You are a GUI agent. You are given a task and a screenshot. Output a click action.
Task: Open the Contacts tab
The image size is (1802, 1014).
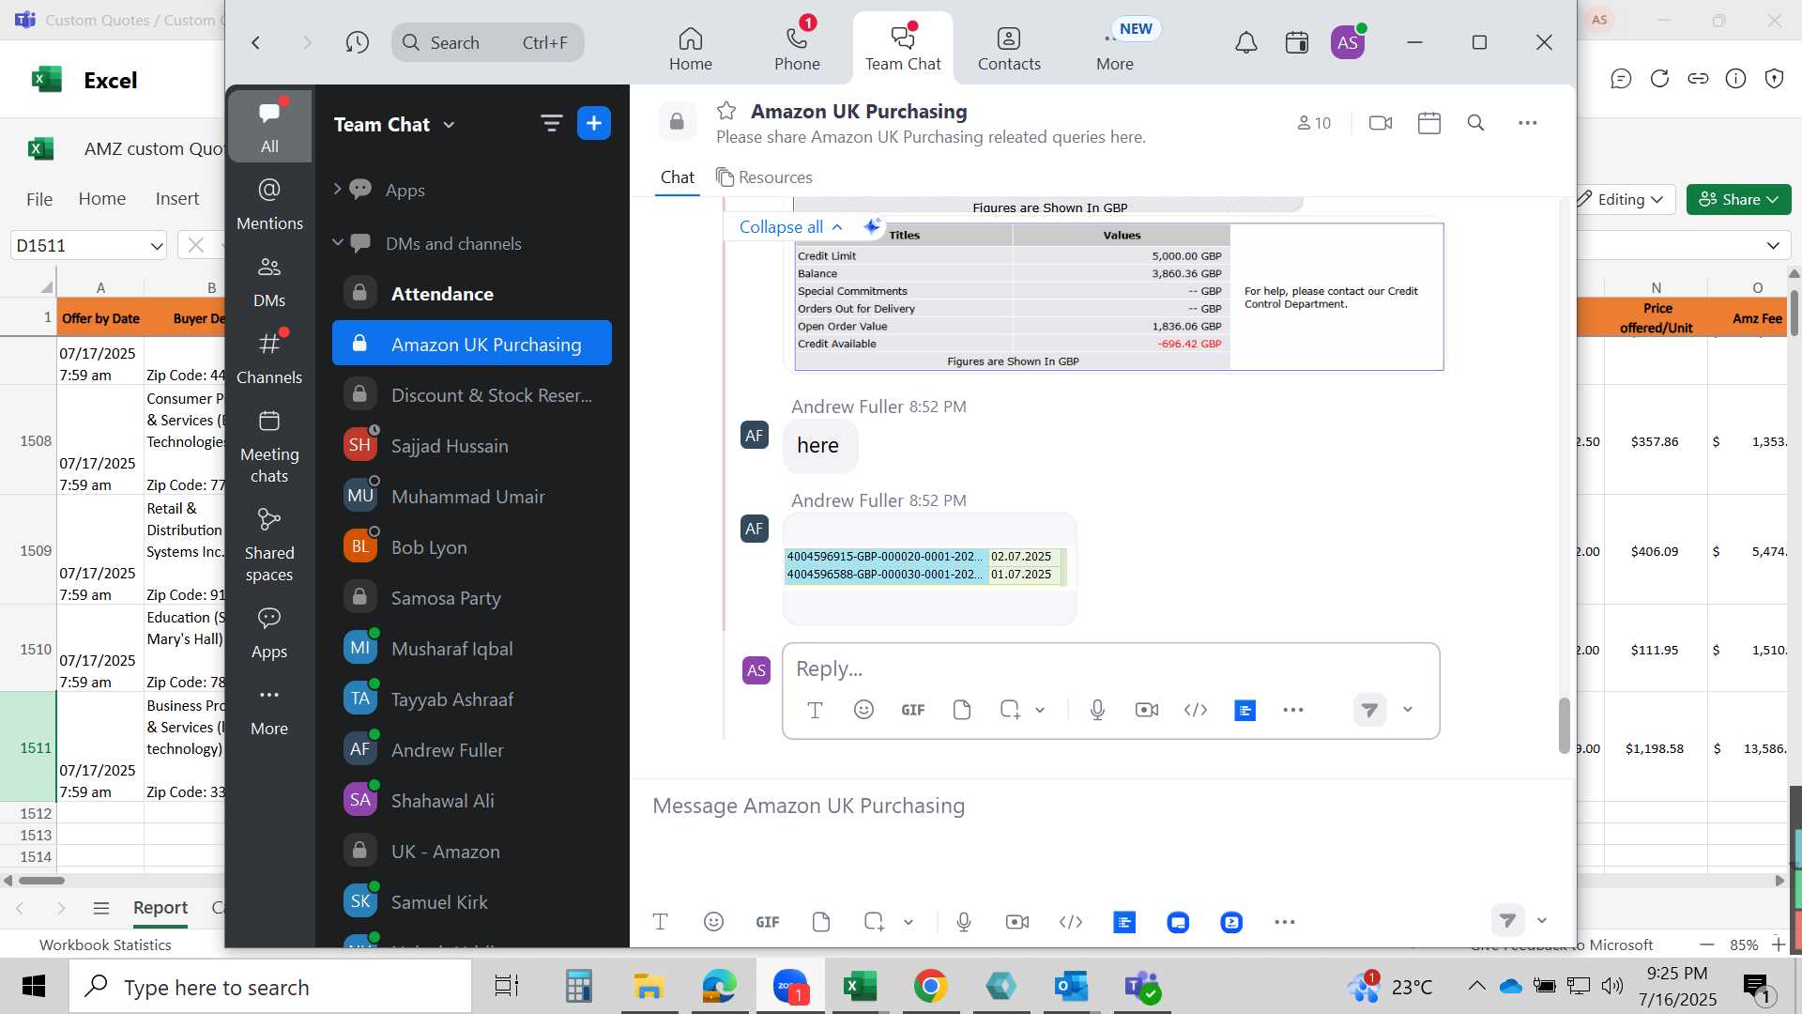(x=1009, y=48)
